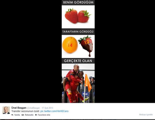Open the pic.twitter.com/HnH0Cero link
155x120 pixels.
tap(54, 111)
